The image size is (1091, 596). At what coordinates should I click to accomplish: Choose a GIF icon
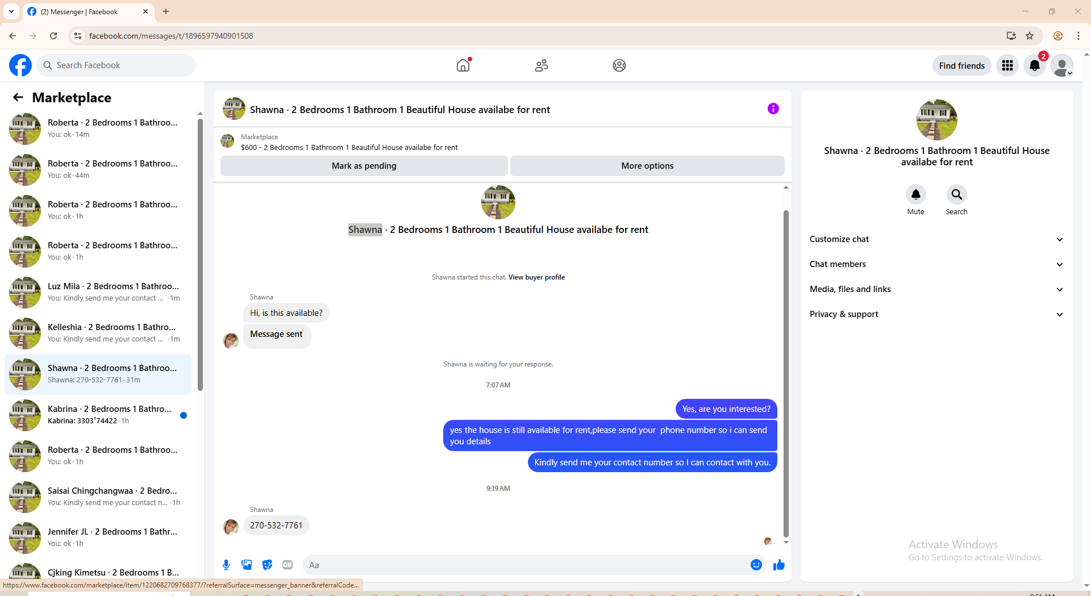pos(288,565)
